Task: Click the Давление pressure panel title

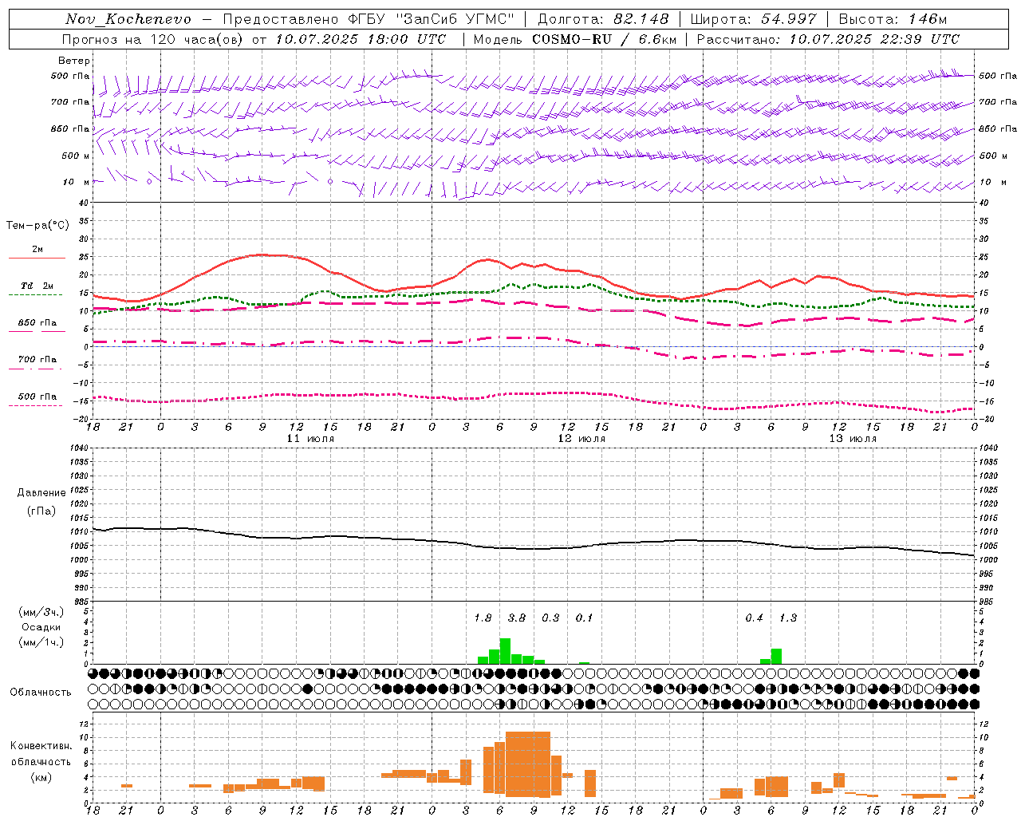Action: (41, 493)
